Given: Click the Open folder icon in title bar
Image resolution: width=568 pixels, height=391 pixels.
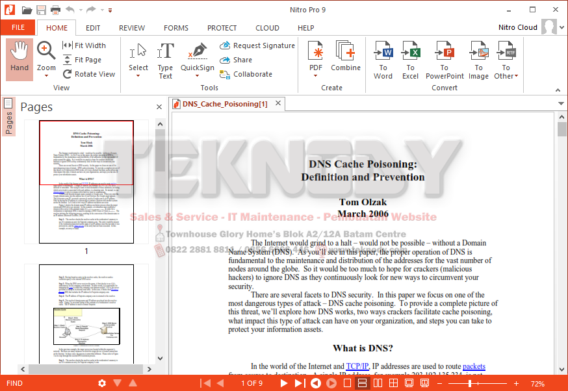Looking at the screenshot, I should point(27,10).
